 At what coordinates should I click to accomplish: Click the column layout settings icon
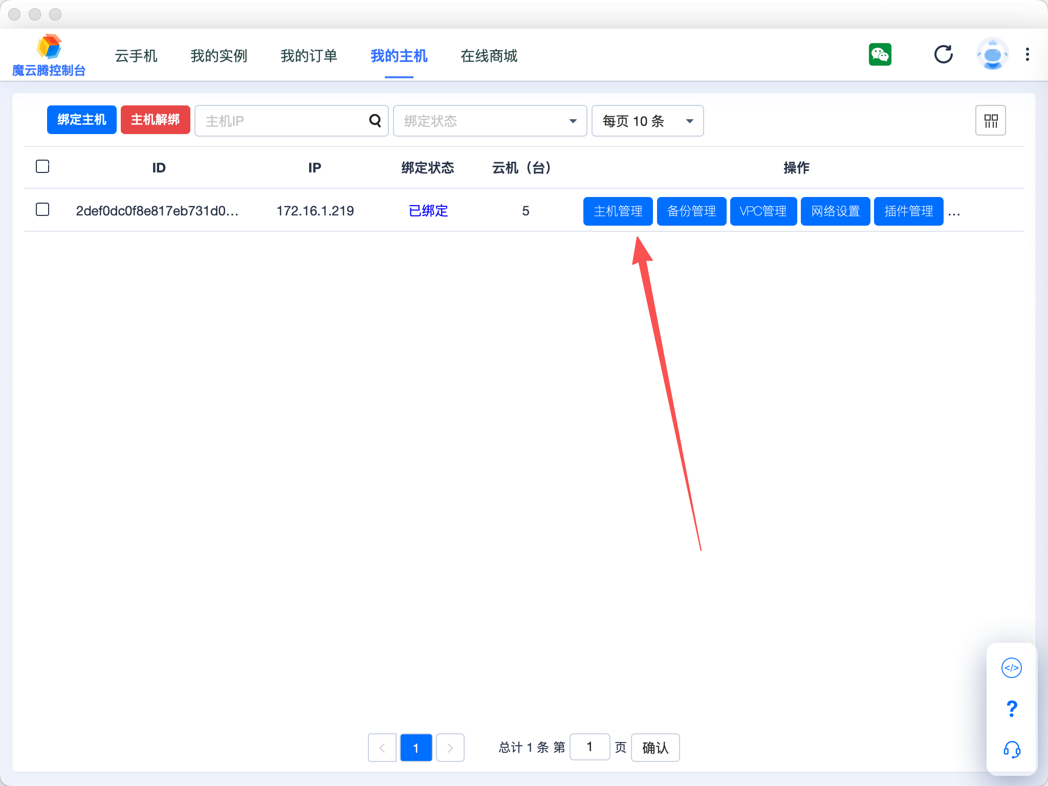point(990,121)
